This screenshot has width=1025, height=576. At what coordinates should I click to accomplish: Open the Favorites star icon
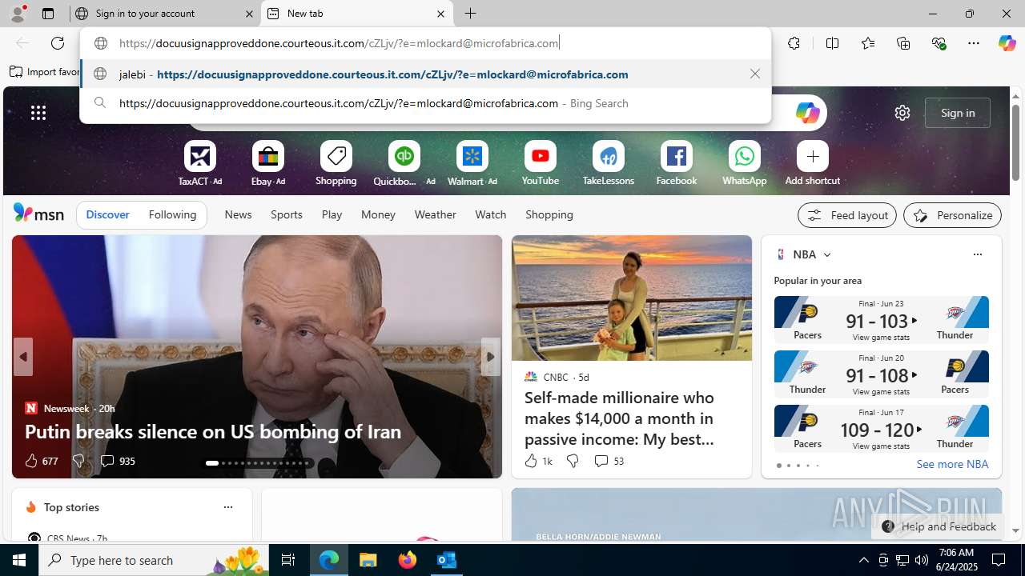click(x=867, y=43)
